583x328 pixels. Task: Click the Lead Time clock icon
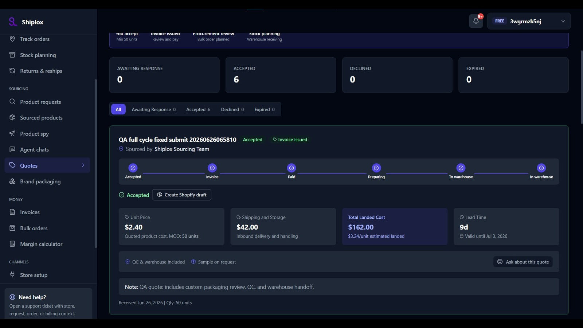click(x=462, y=217)
